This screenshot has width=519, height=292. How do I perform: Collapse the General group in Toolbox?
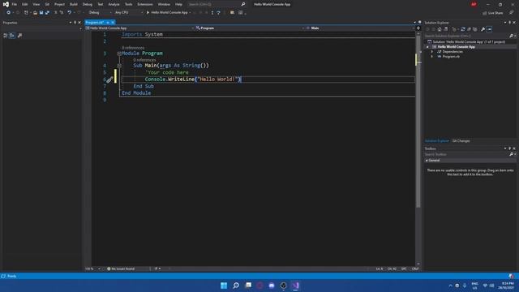(427, 161)
